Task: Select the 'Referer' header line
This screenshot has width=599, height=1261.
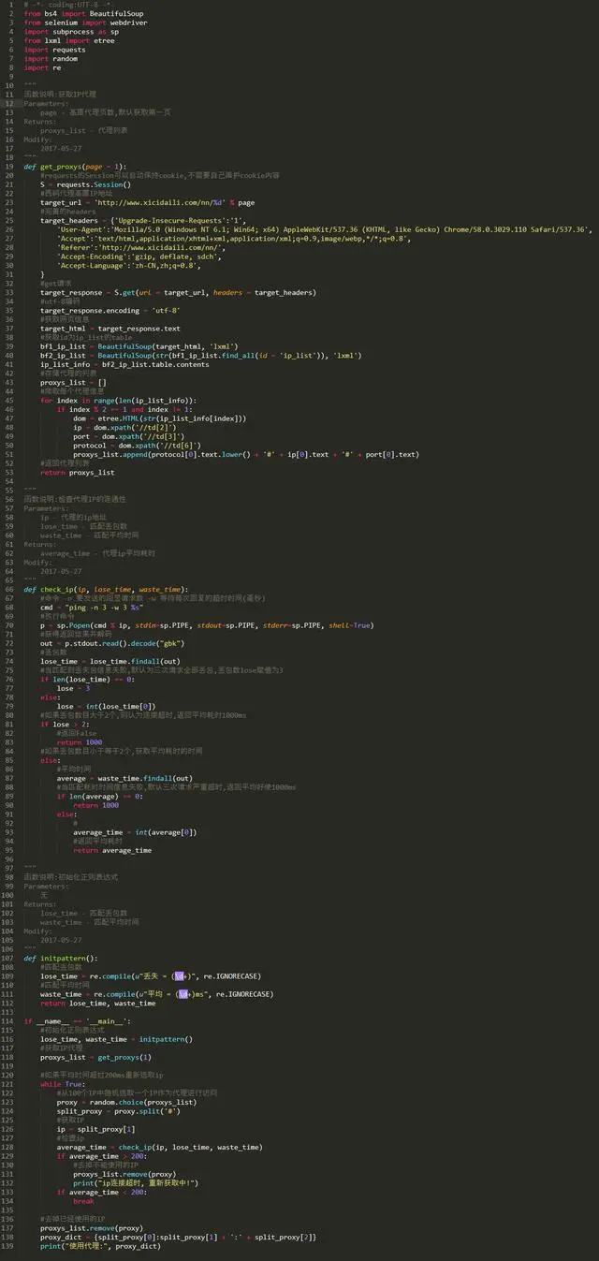Action: (x=140, y=247)
